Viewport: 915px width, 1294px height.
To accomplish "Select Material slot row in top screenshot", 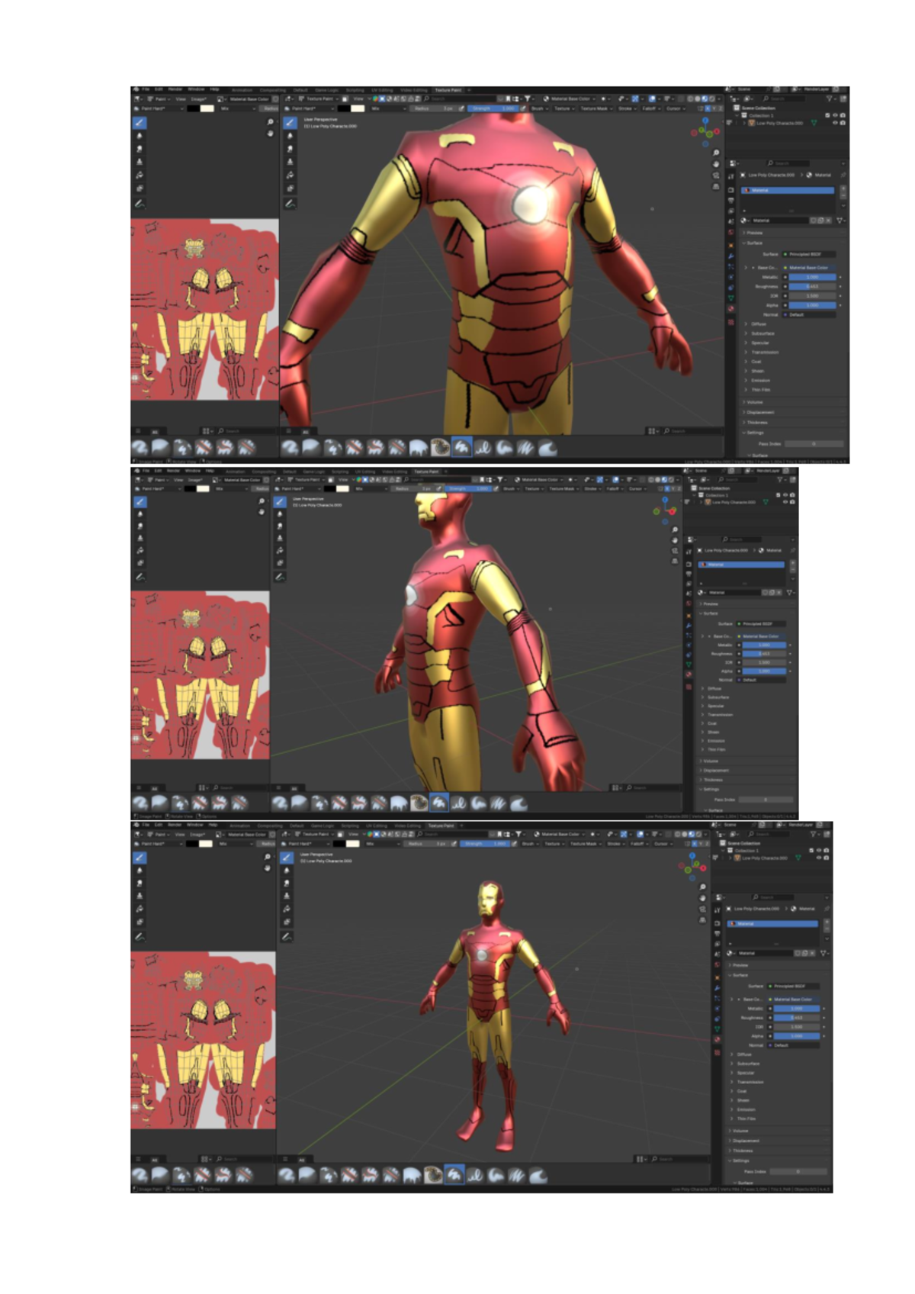I will pos(787,191).
